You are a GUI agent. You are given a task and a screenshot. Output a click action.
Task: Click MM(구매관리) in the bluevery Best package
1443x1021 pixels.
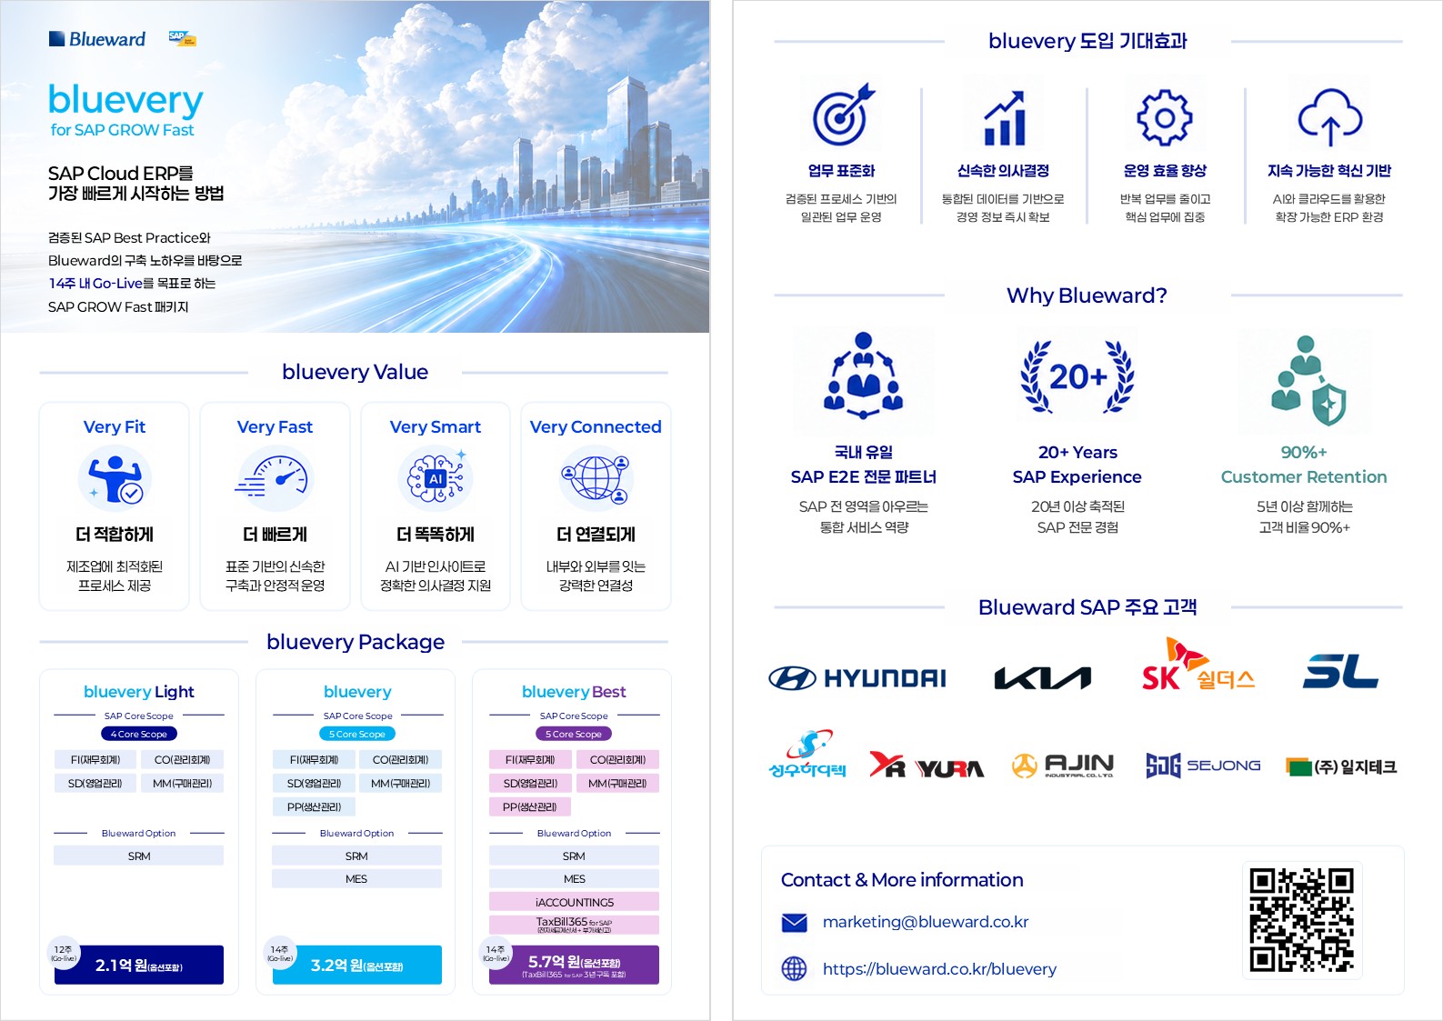click(616, 783)
